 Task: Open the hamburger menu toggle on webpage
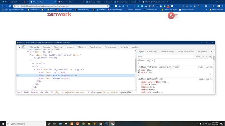click(176, 16)
